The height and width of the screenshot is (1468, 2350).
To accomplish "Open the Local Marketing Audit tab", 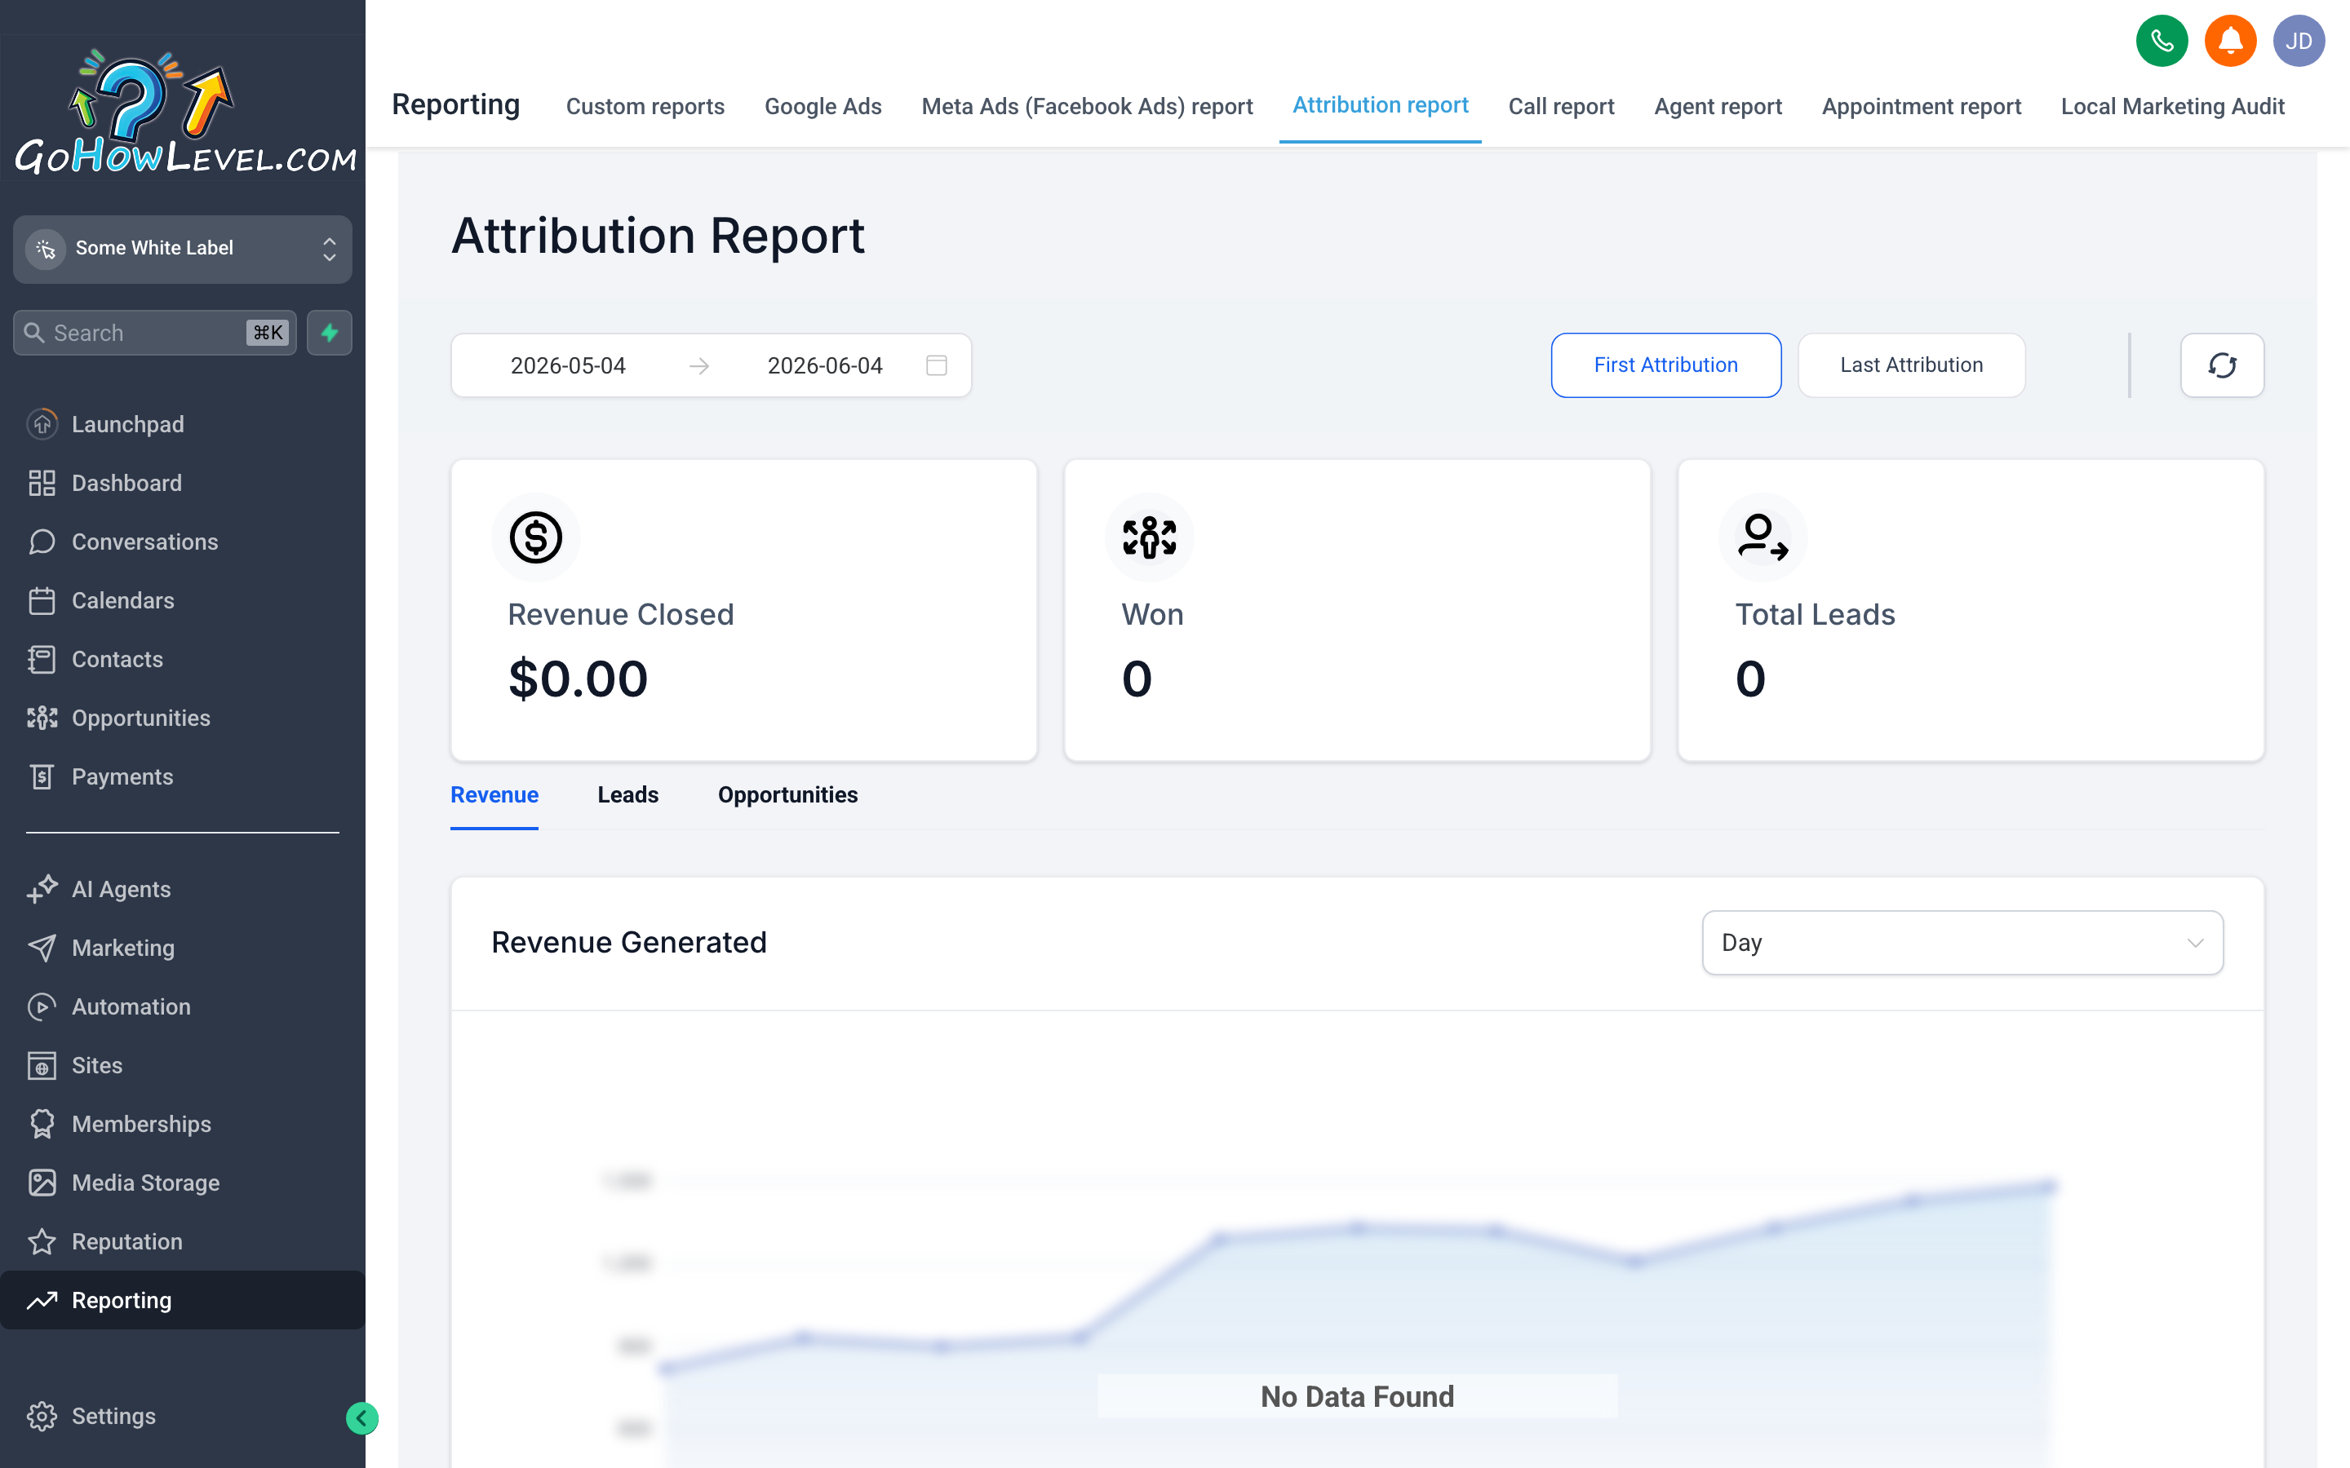I will click(2172, 106).
